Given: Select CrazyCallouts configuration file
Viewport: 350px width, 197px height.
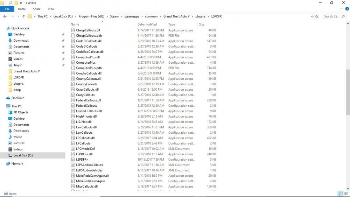Looking at the screenshot, I should pyautogui.click(x=85, y=95).
